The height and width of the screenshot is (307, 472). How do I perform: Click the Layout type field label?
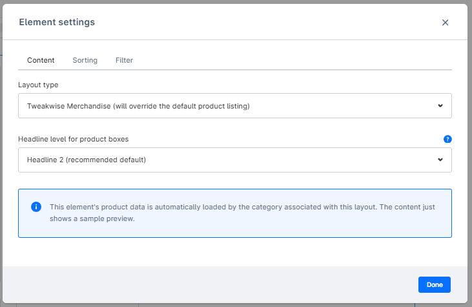[x=38, y=85]
